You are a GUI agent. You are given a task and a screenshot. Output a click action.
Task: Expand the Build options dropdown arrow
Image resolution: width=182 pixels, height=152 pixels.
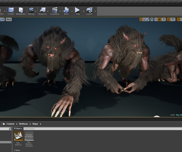pyautogui.click(x=72, y=11)
